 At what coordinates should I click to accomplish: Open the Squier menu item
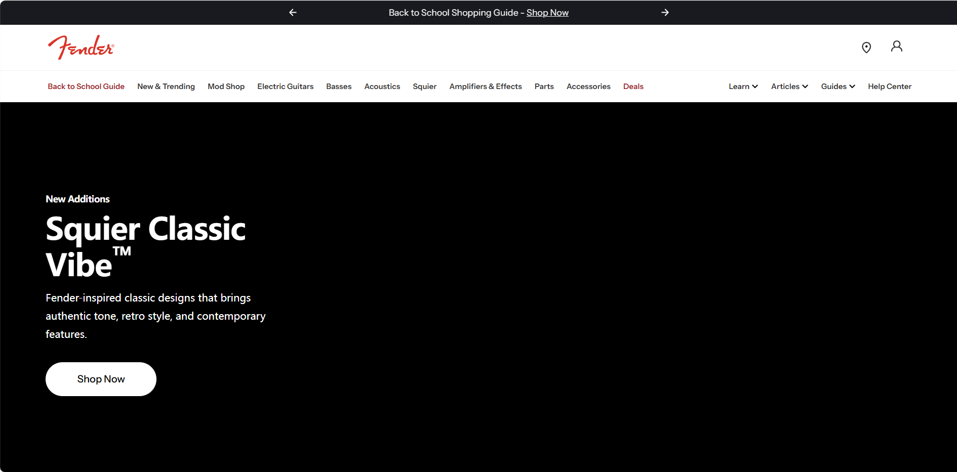(x=424, y=87)
